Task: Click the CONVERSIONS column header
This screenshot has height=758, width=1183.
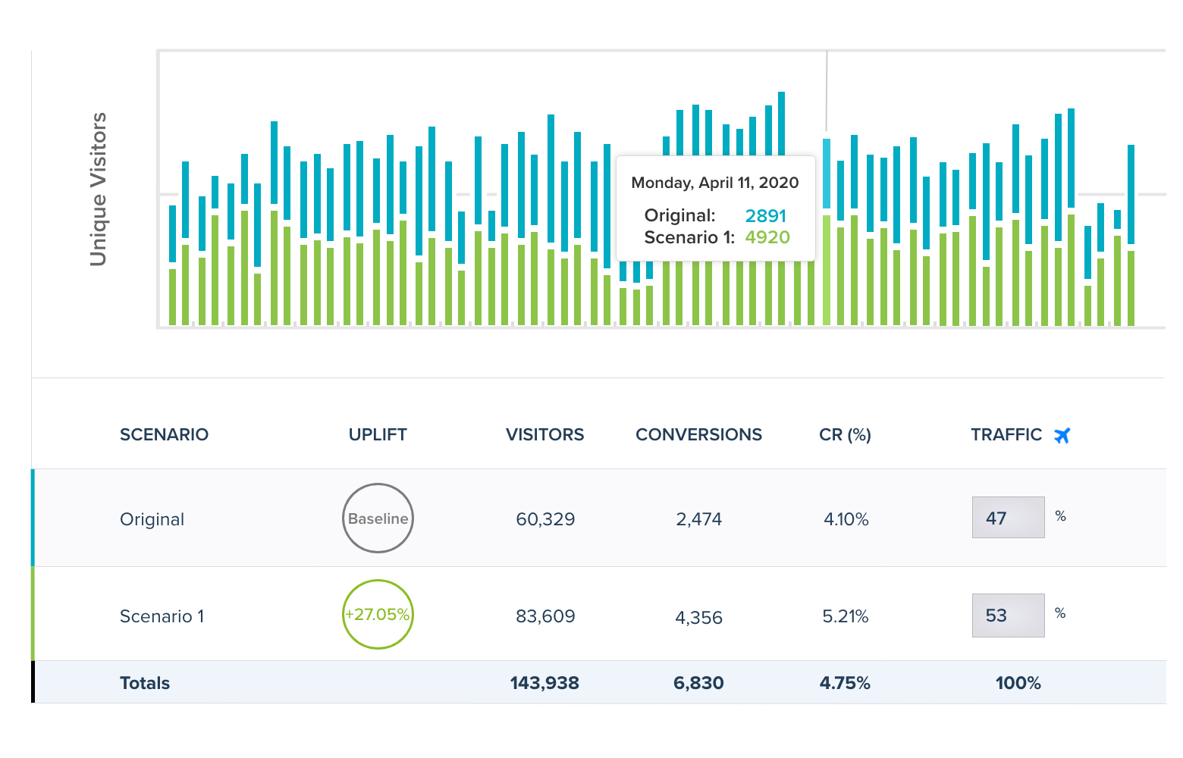Action: (698, 434)
